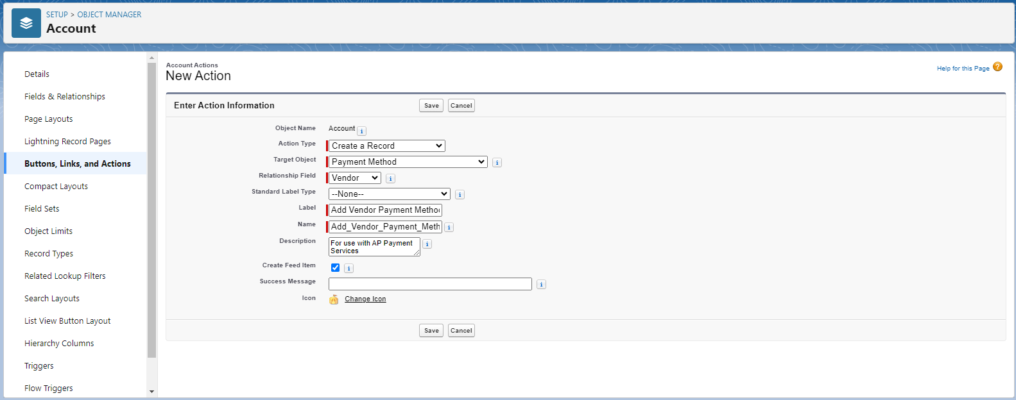Click the bottom Cancel button
The image size is (1016, 400).
461,331
